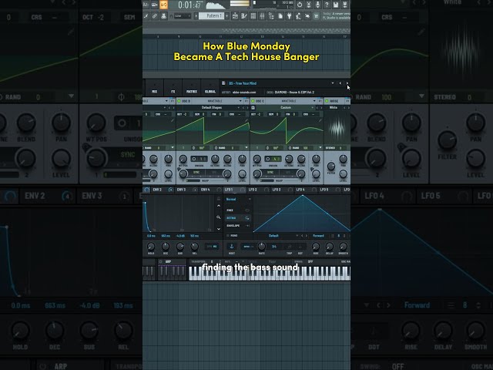
Task: Open the Custom wavetable dropdown on OSC C
Action: coord(286,108)
